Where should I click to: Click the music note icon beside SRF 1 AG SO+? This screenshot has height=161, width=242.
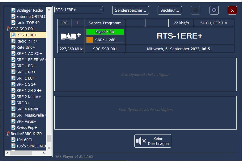(13, 53)
